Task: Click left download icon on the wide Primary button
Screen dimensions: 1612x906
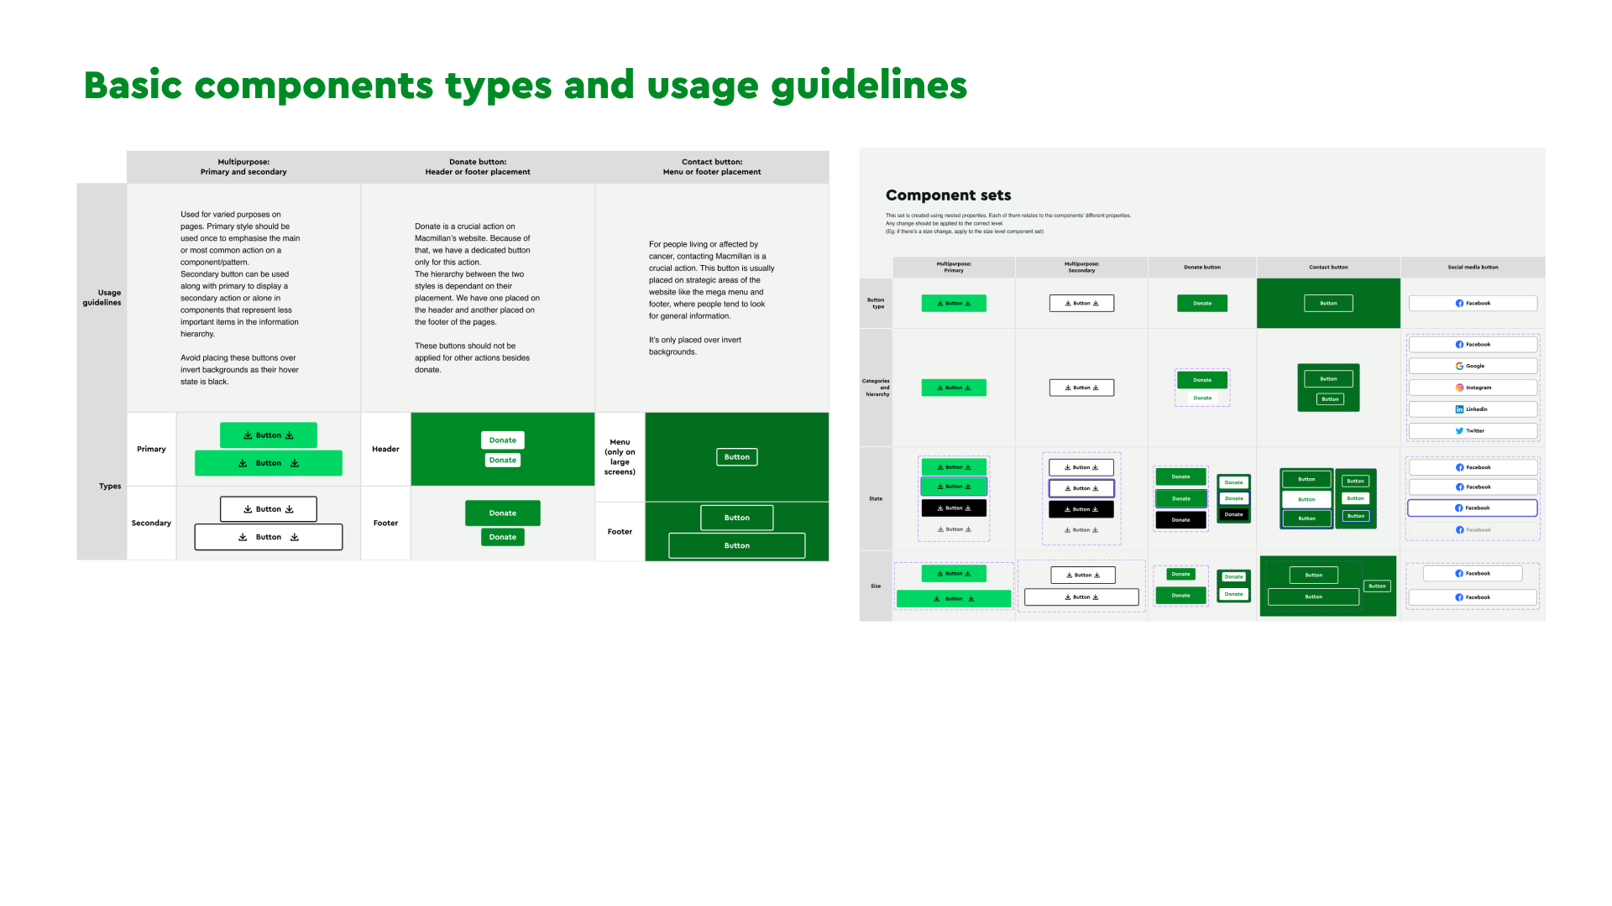Action: click(x=243, y=463)
